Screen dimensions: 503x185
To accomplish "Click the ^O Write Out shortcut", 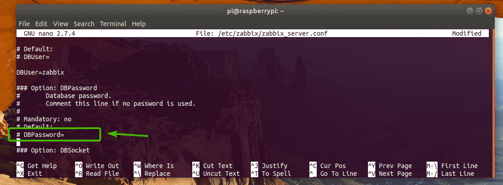I will (x=97, y=166).
